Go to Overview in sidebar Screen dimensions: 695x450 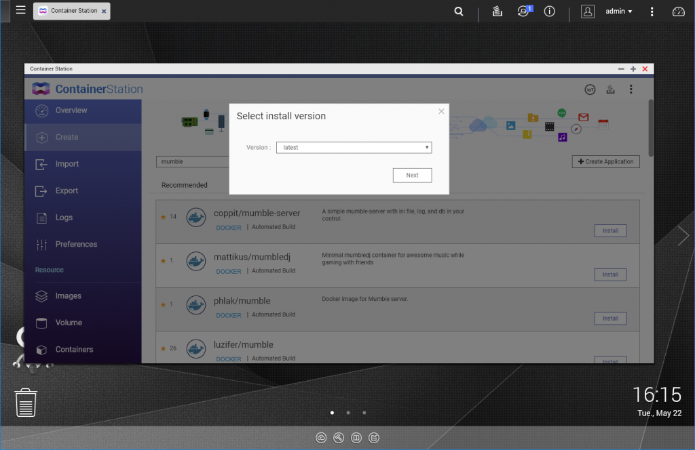pos(83,110)
